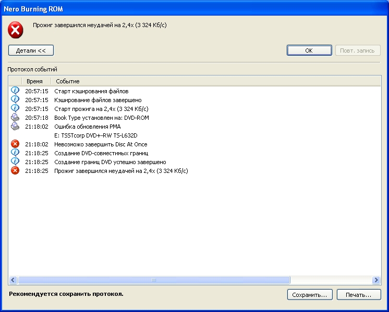Click info icon for 'Старт прожига на 2,4x'
This screenshot has width=389, height=312.
15,109
